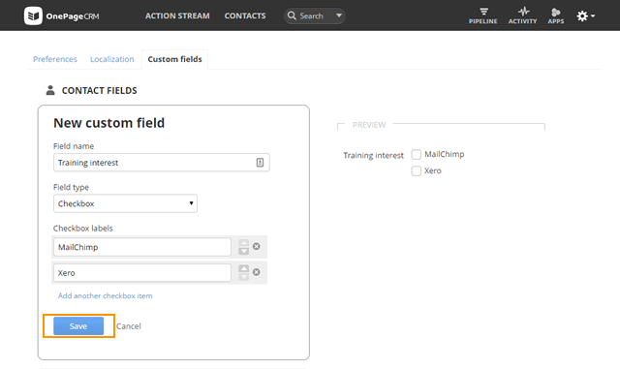Move Xero label up with arrow
This screenshot has height=369, width=620.
coord(244,268)
